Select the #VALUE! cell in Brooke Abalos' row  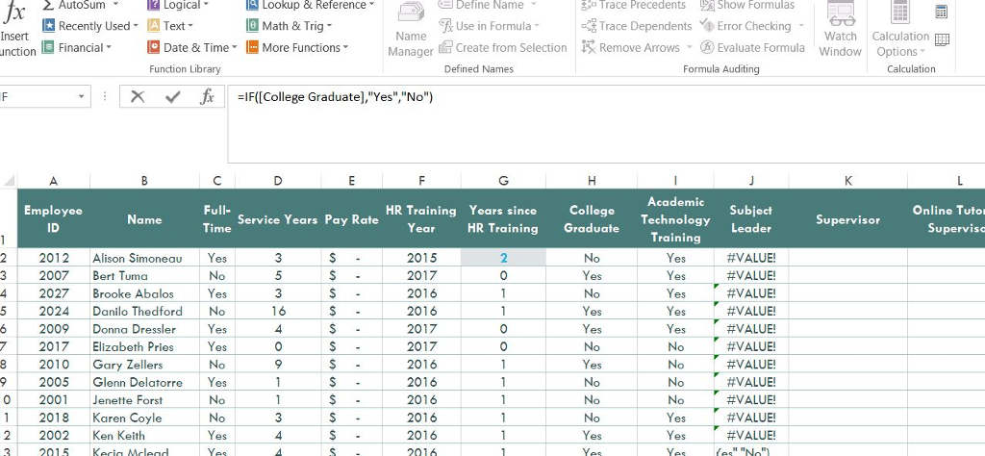coord(751,293)
